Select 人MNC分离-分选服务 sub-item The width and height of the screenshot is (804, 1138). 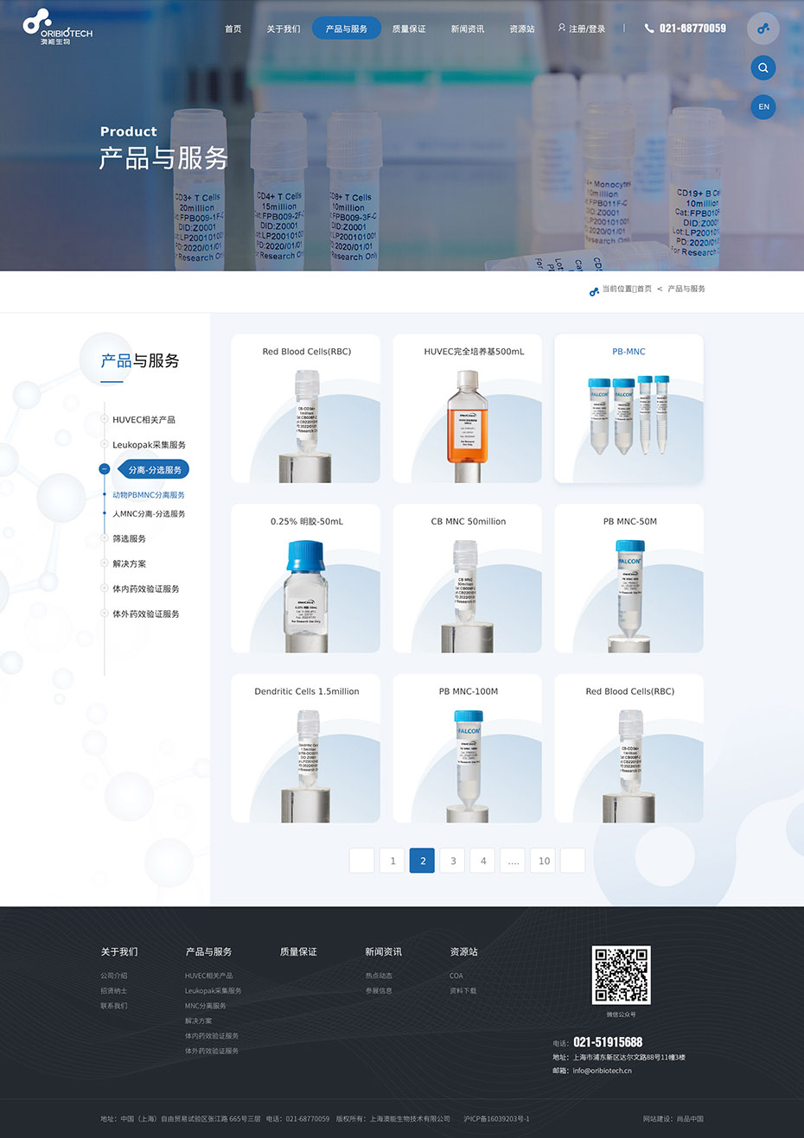click(x=149, y=514)
